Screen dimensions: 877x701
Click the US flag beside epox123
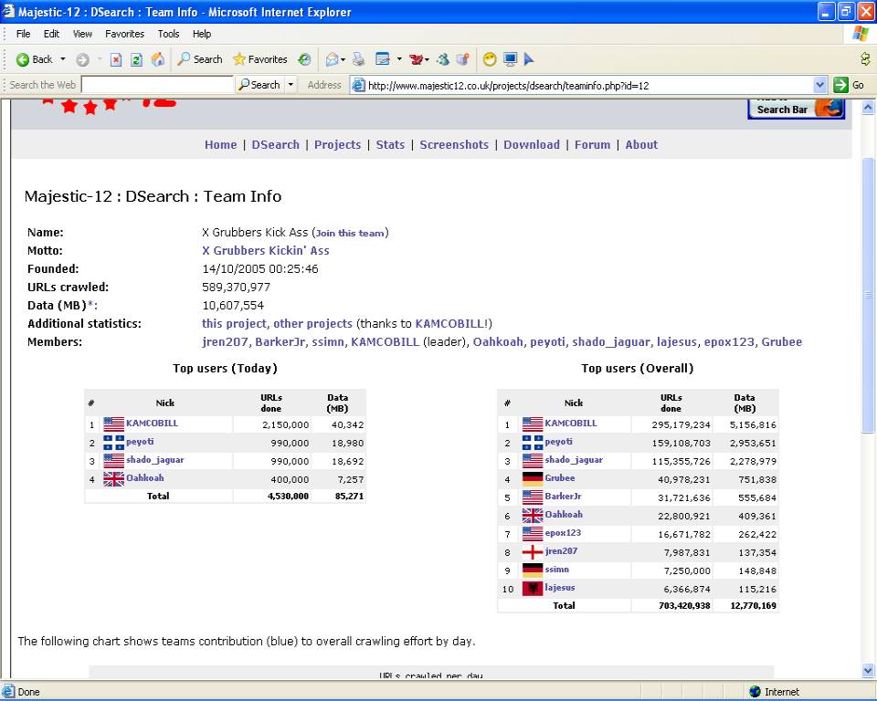click(x=532, y=533)
